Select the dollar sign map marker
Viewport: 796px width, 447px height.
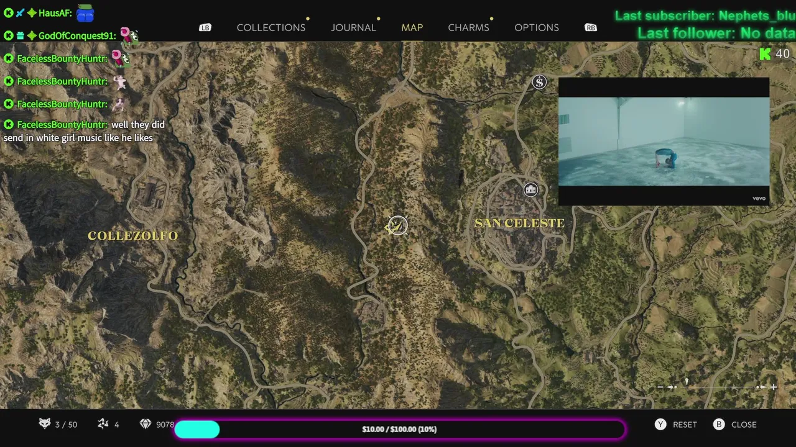pyautogui.click(x=539, y=82)
